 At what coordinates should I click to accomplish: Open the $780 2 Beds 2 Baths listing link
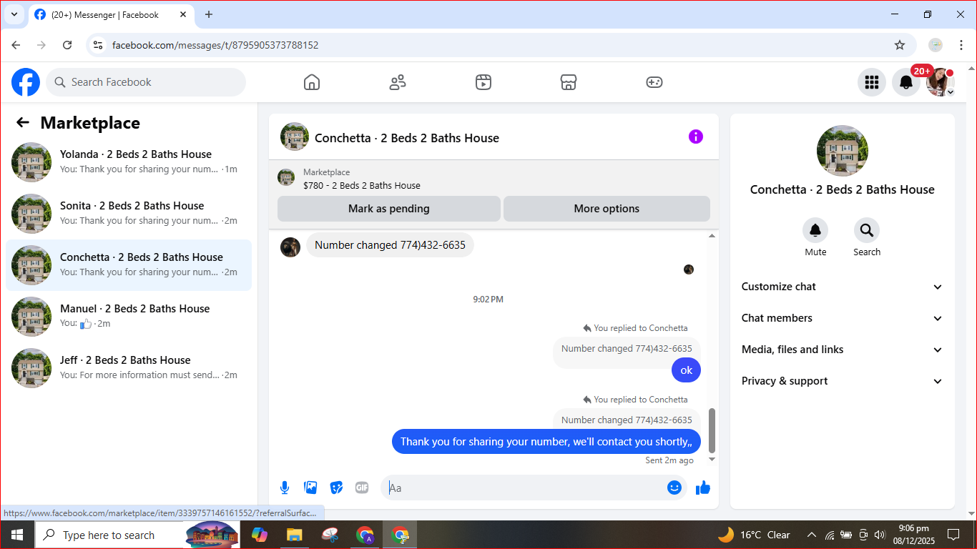(x=361, y=185)
